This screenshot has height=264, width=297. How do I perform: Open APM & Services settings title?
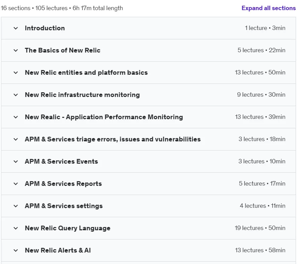coord(64,206)
